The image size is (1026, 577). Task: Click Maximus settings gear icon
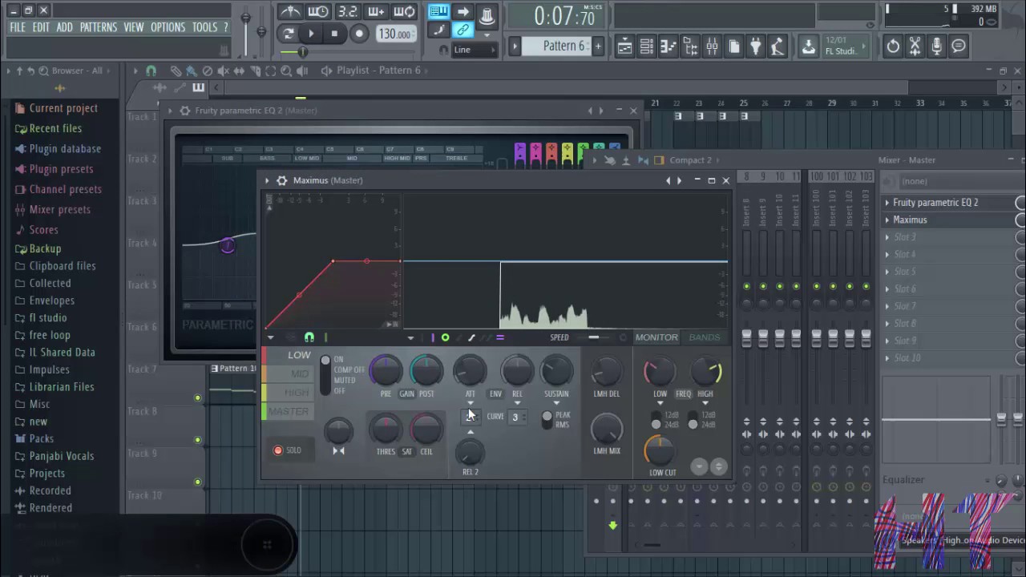point(281,180)
